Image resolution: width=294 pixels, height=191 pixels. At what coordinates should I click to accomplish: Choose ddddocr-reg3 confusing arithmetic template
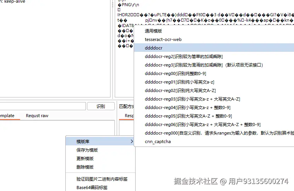point(214,65)
